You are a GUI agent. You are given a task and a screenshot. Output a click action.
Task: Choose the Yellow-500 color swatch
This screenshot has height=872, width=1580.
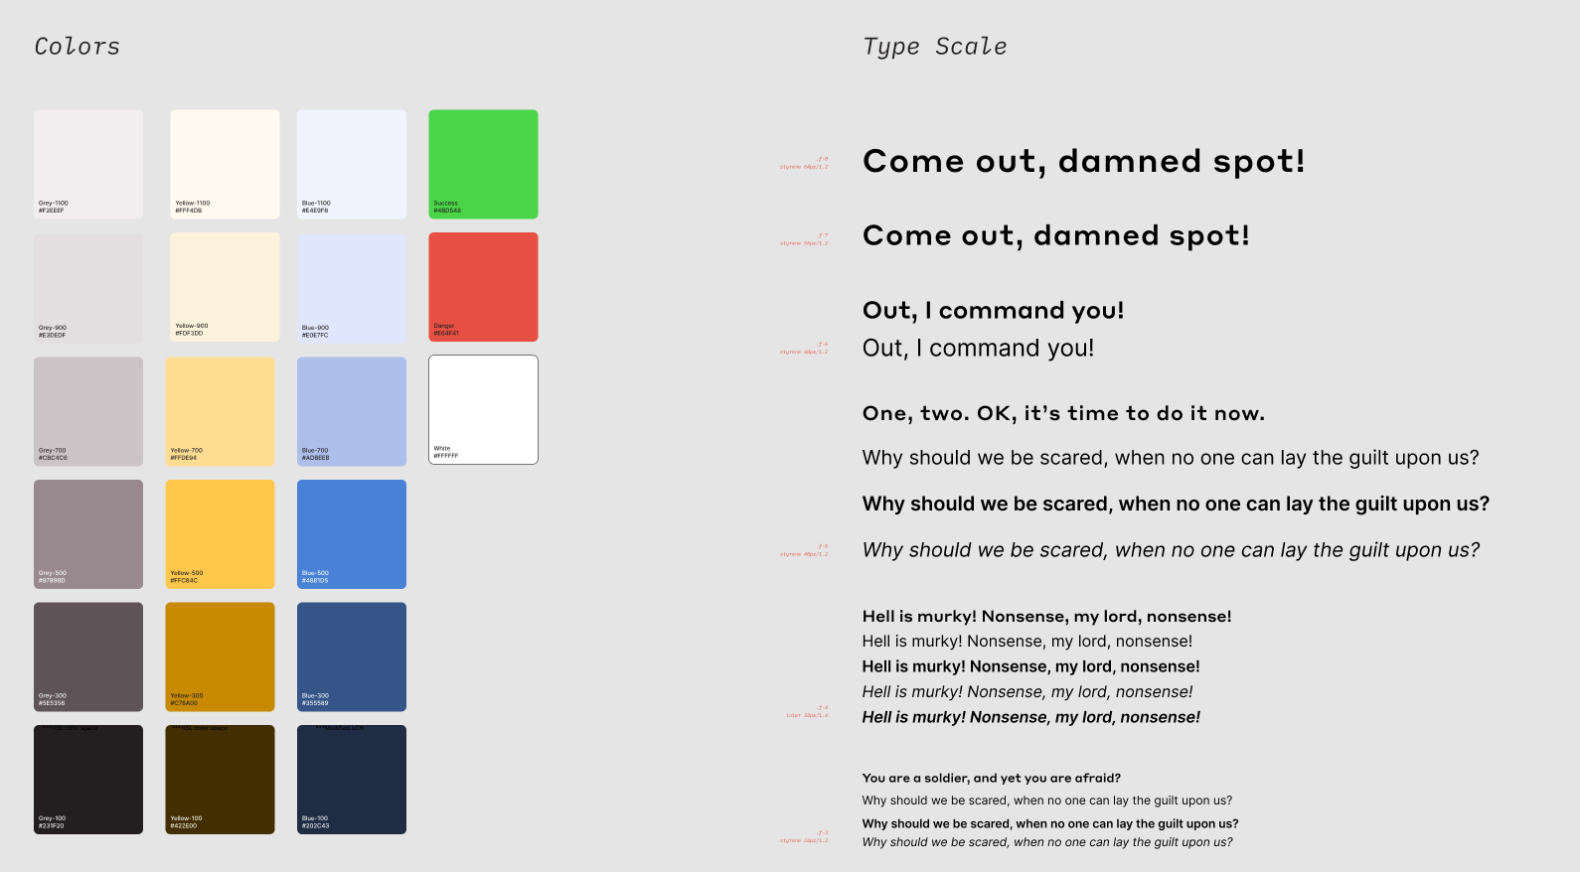pos(220,534)
